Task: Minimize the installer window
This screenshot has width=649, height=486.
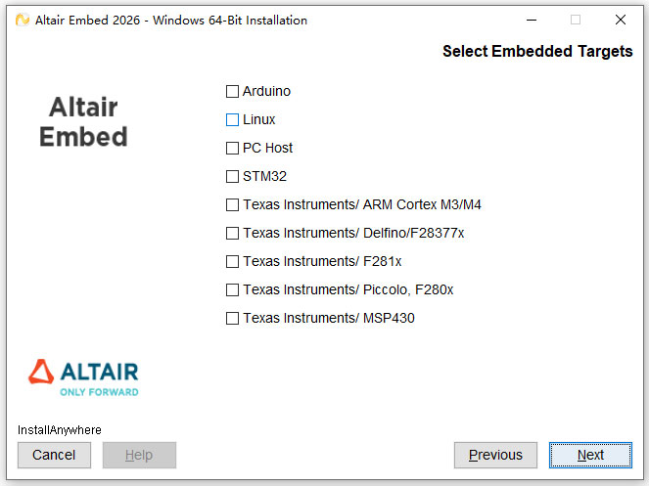Action: [x=532, y=20]
